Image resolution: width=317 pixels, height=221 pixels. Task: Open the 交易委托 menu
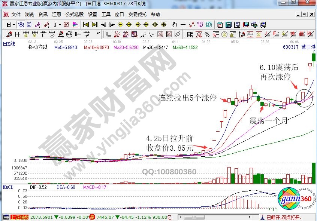tap(138, 15)
